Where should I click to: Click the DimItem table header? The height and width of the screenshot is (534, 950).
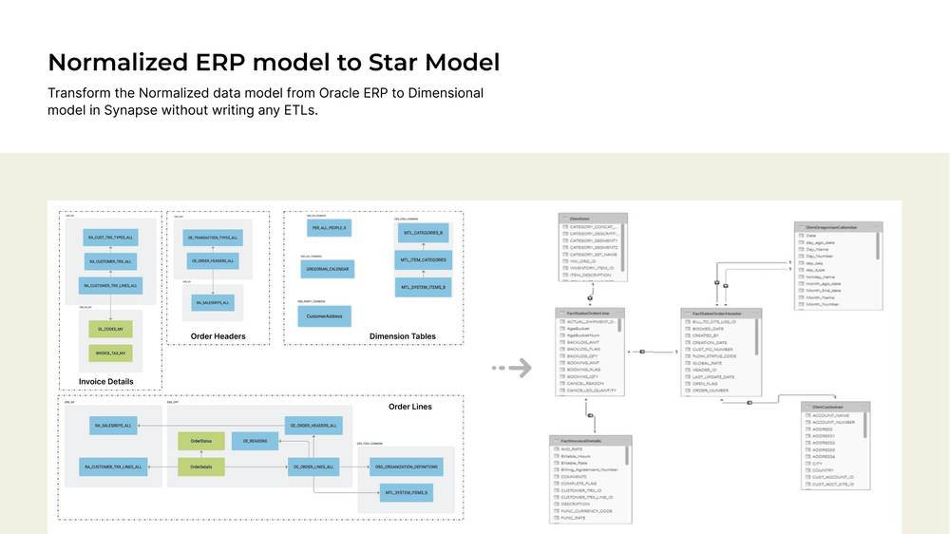[593, 219]
